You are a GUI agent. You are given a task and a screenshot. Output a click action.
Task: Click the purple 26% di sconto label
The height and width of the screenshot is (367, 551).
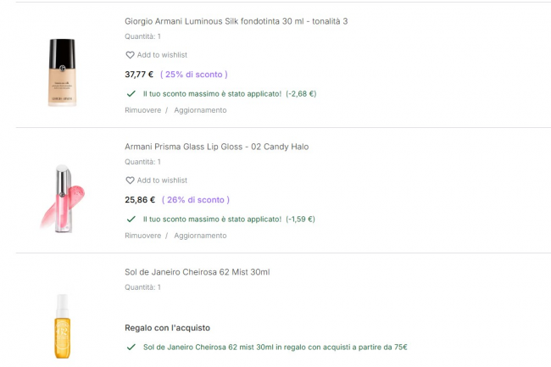[195, 200]
